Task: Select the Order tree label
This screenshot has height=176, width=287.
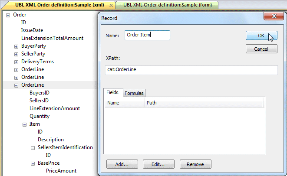Action: 20,15
